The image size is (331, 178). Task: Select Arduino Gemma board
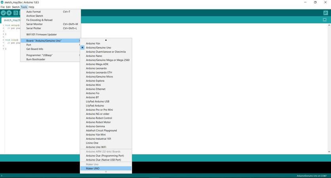(x=106, y=127)
